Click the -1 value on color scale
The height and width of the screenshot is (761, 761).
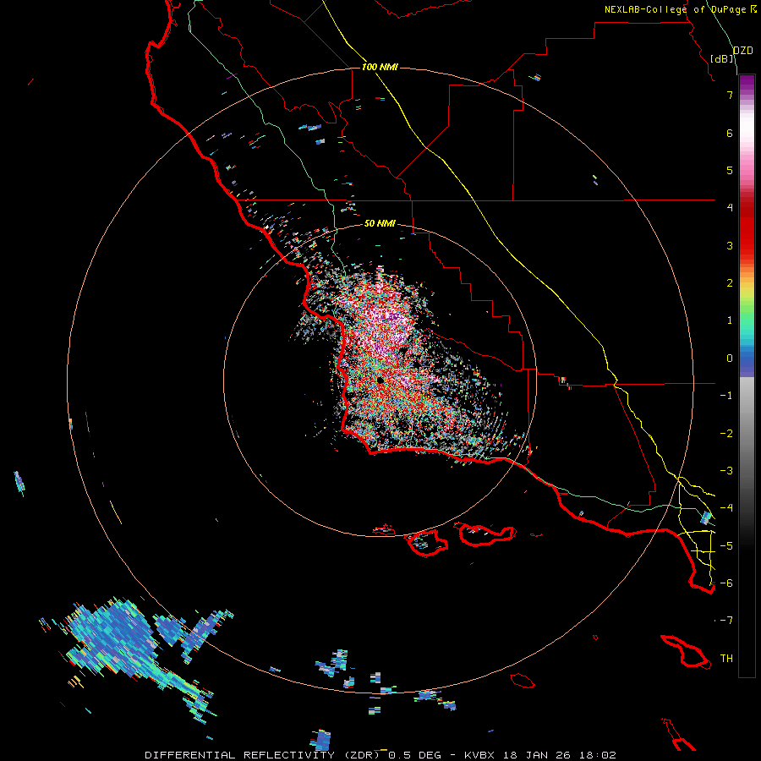tap(726, 396)
